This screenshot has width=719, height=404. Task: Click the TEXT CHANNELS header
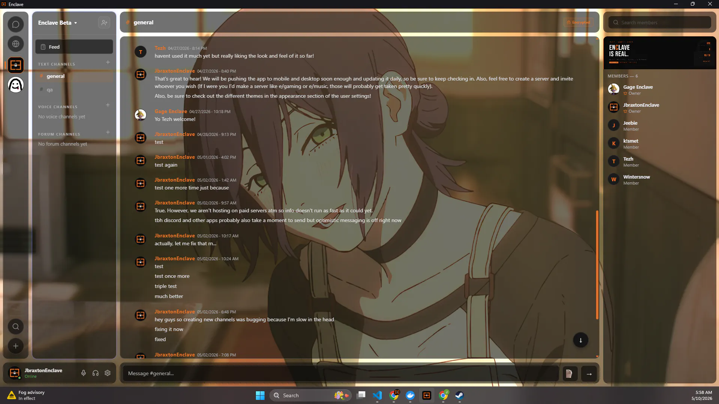pos(57,64)
